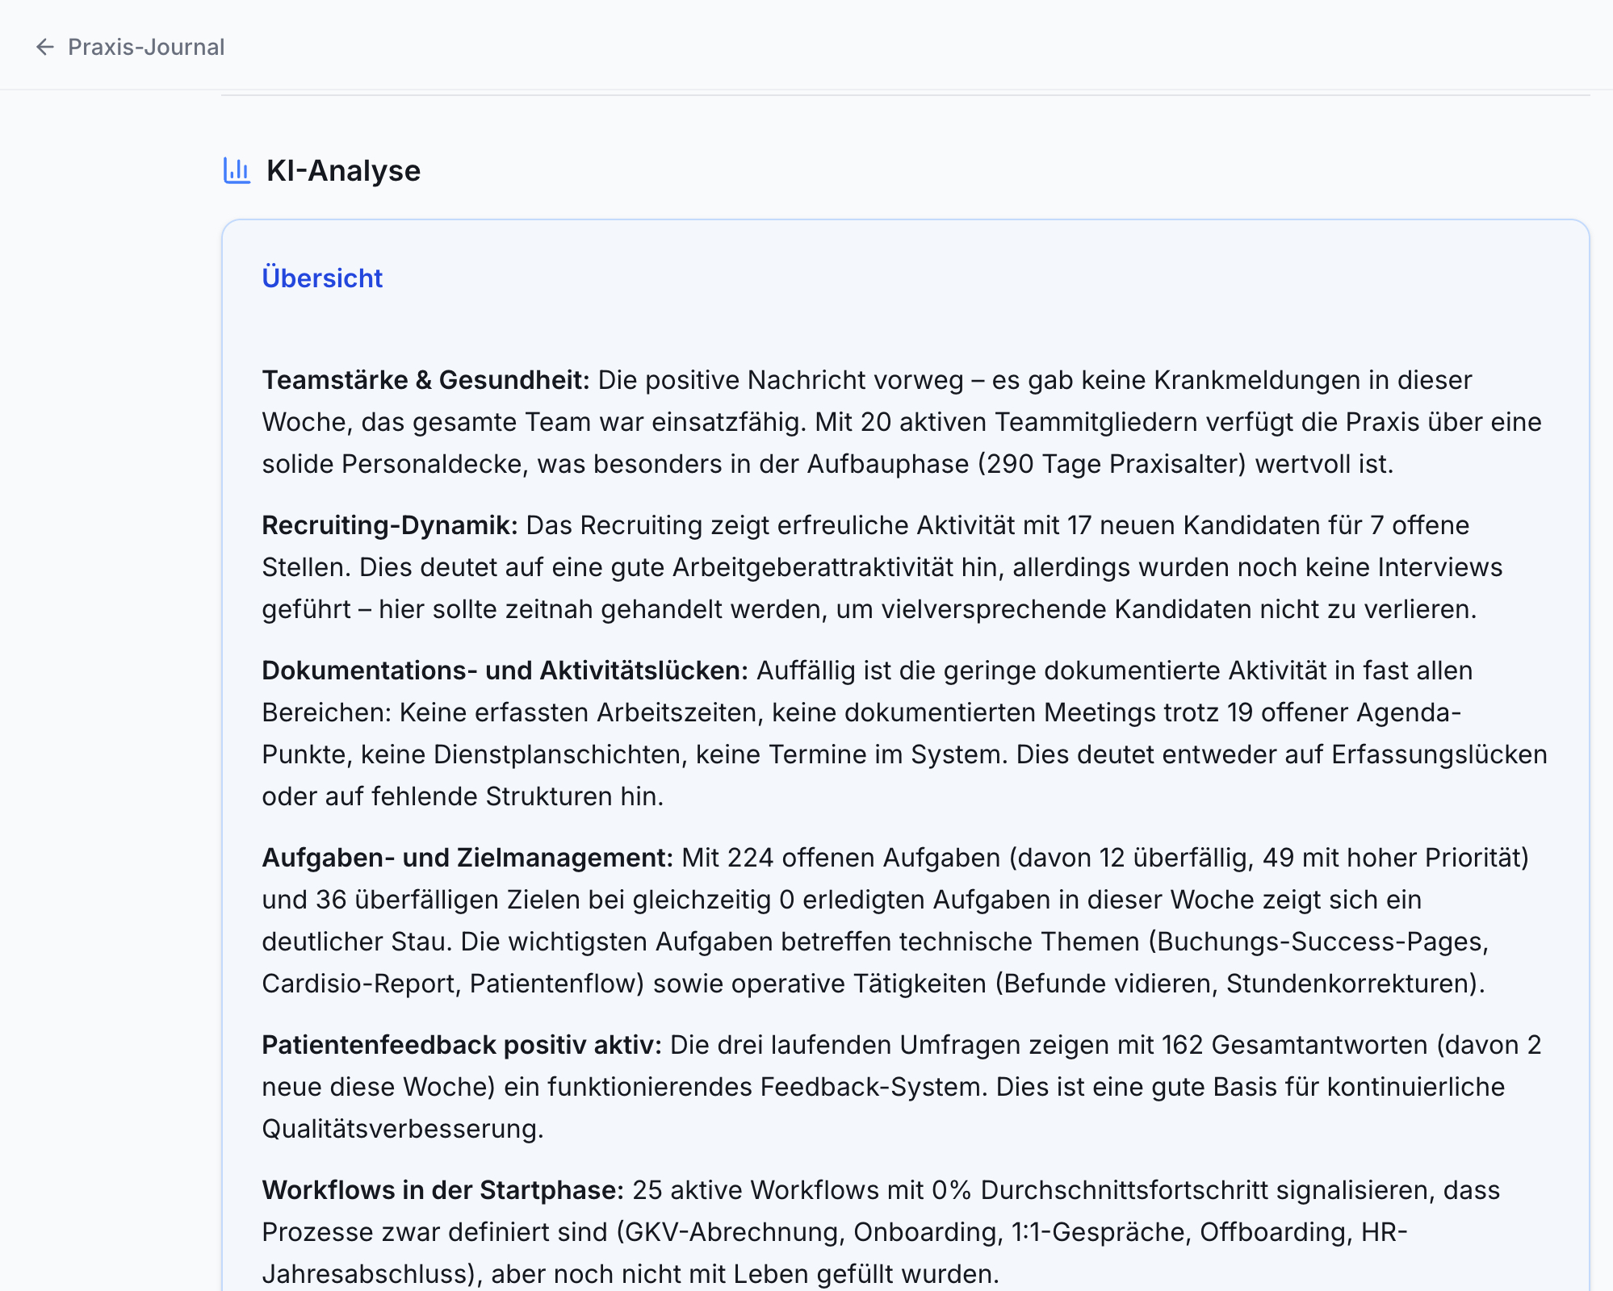Image resolution: width=1613 pixels, height=1291 pixels.
Task: Select 'Dokumentations- und Aktivitätslücken:' label
Action: click(505, 671)
